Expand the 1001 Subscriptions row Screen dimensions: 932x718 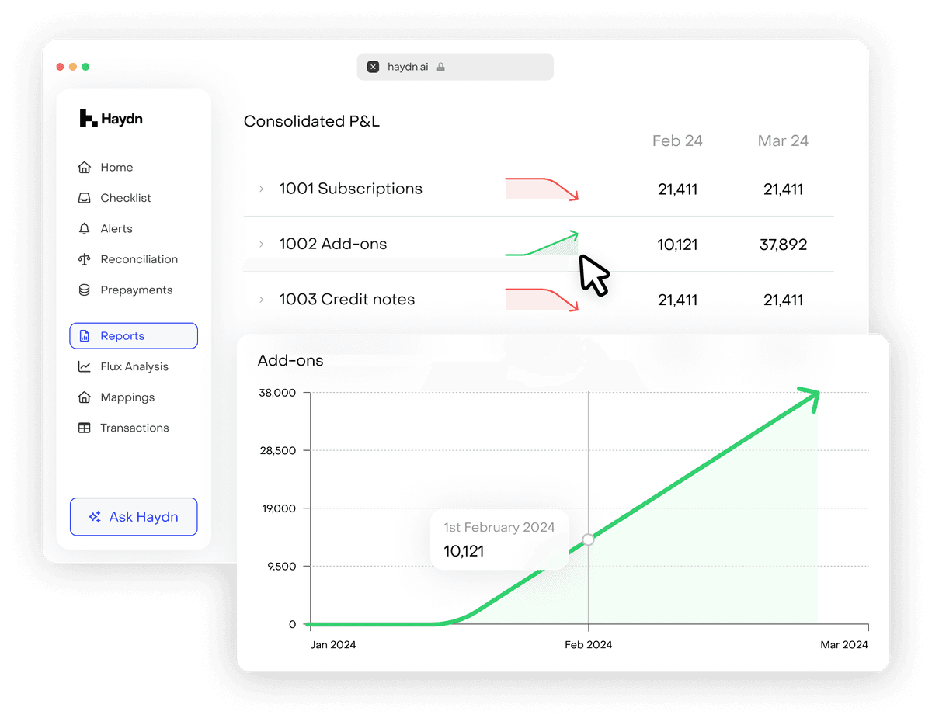click(x=261, y=189)
